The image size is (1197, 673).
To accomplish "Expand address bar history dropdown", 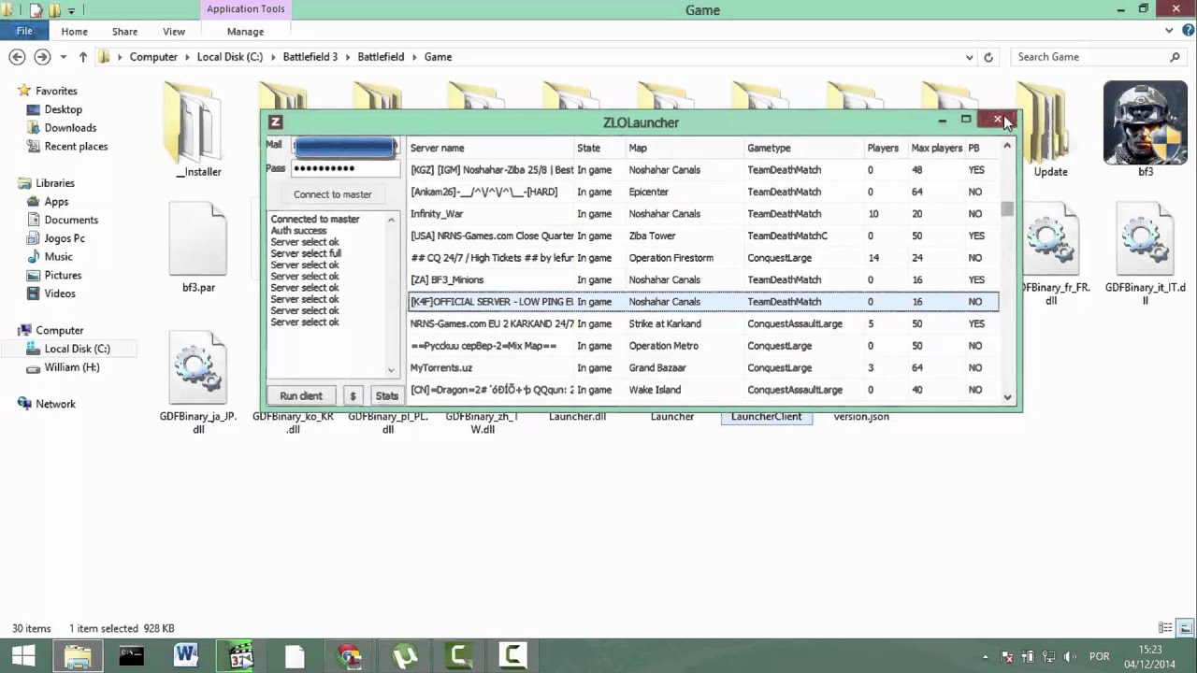I will point(969,57).
